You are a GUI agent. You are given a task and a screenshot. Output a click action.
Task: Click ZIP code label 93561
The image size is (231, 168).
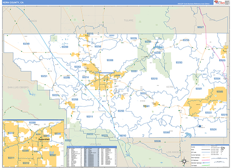[146, 106]
